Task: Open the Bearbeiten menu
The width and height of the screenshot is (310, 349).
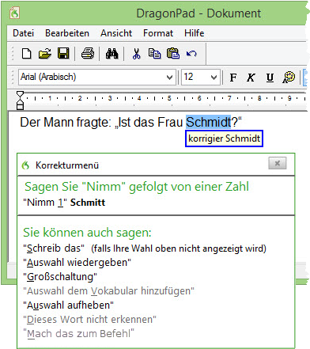Action: click(67, 33)
